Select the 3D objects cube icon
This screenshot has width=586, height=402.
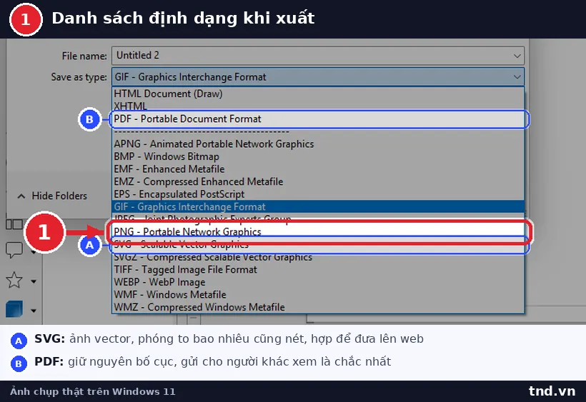[14, 309]
